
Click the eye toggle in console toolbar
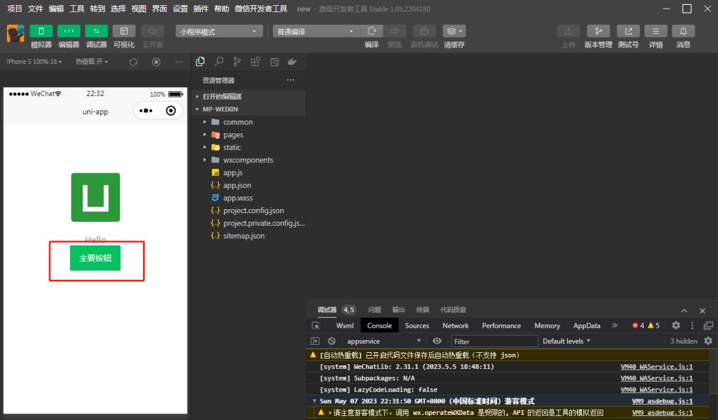[x=437, y=341]
